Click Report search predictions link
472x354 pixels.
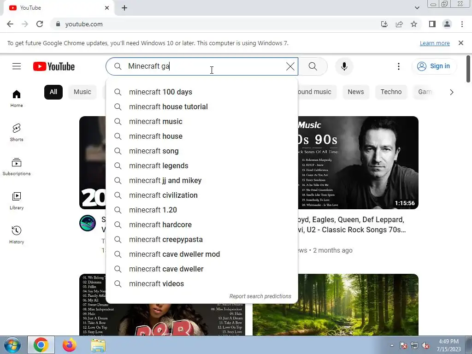(260, 296)
